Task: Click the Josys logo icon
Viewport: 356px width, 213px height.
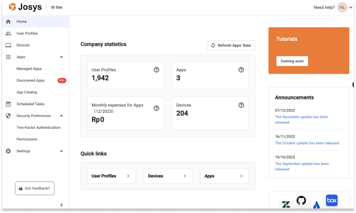Action: [13, 7]
